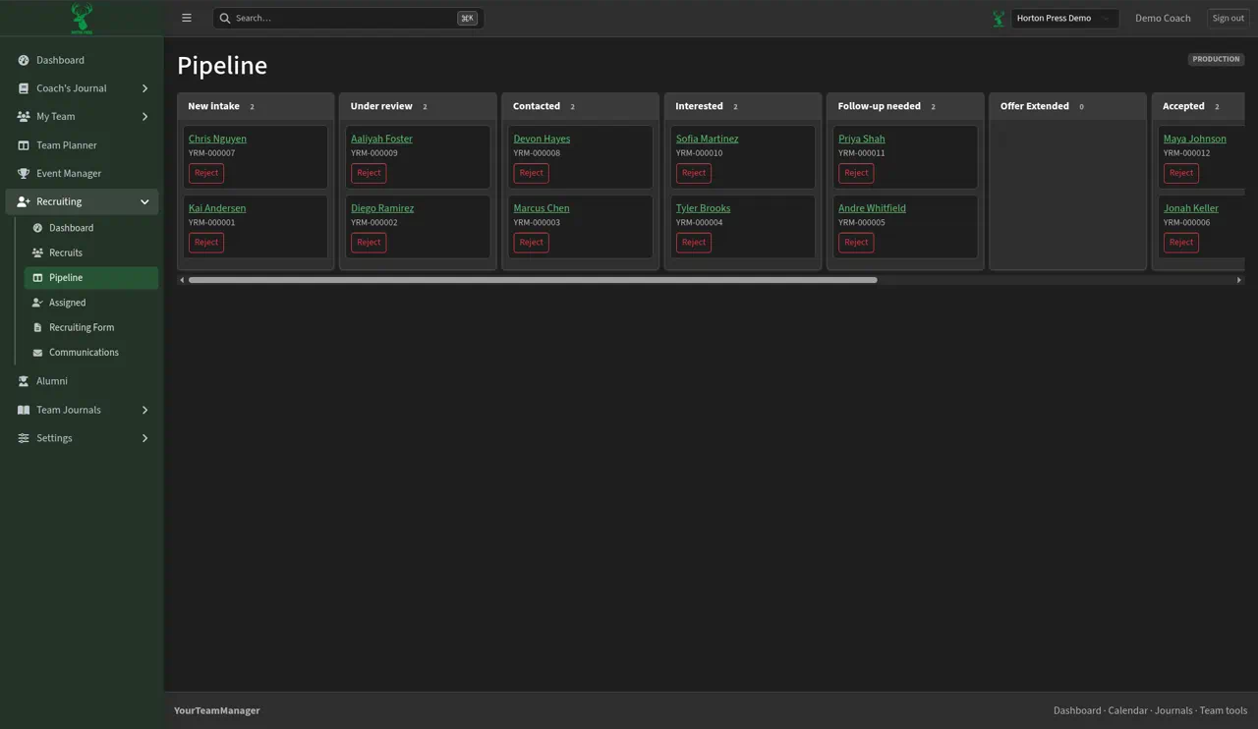Viewport: 1258px width, 729px height.
Task: Open Sofia Martinez recruit link
Action: tap(707, 139)
